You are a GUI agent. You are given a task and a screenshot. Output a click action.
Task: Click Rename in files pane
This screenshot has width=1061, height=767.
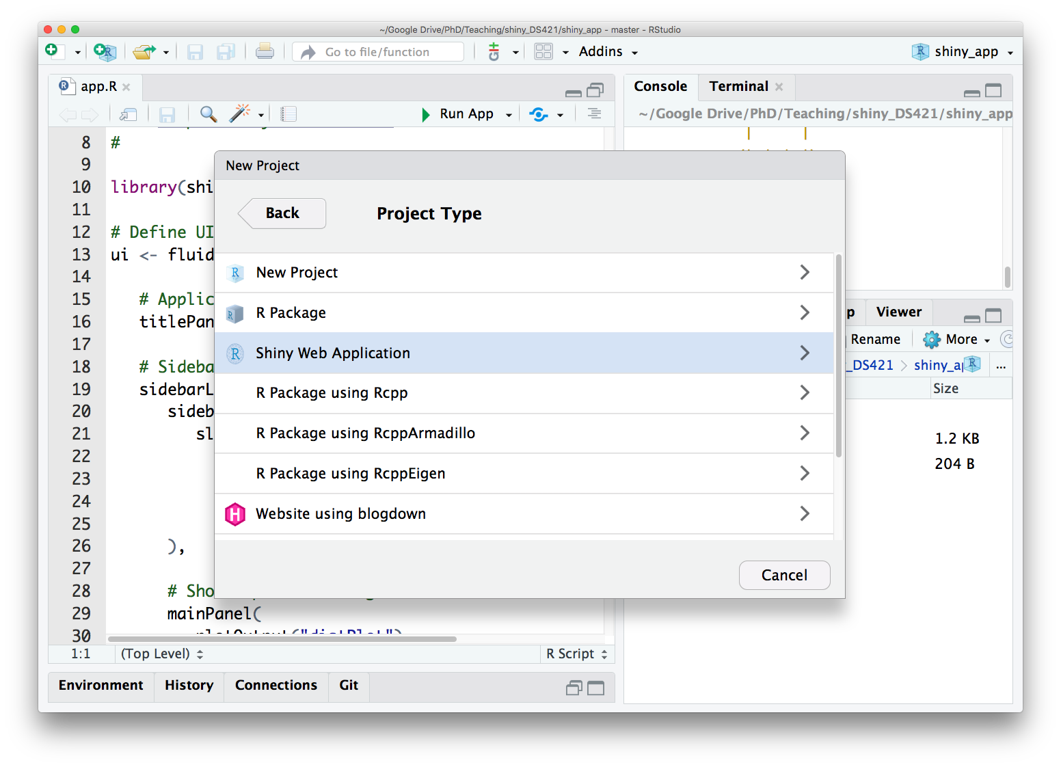(876, 340)
